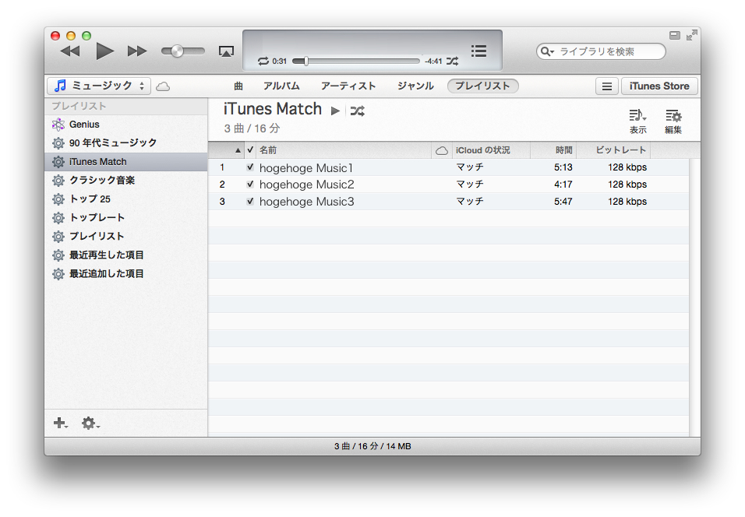This screenshot has width=745, height=517.
Task: Switch to the mini player icon
Action: 675,35
